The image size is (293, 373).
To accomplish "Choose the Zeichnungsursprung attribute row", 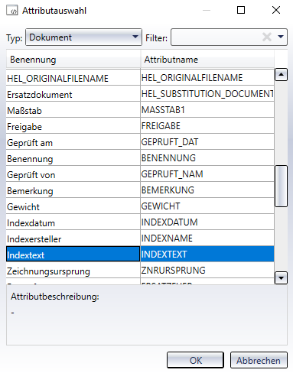I will coord(140,271).
